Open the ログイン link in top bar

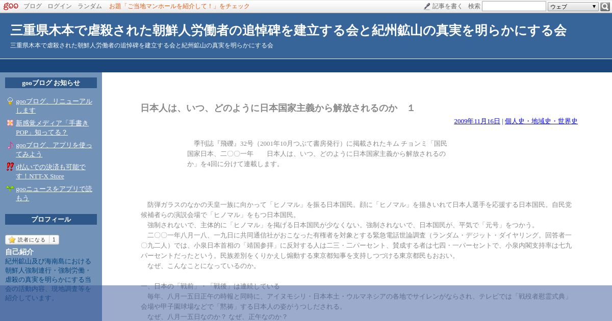[x=60, y=6]
